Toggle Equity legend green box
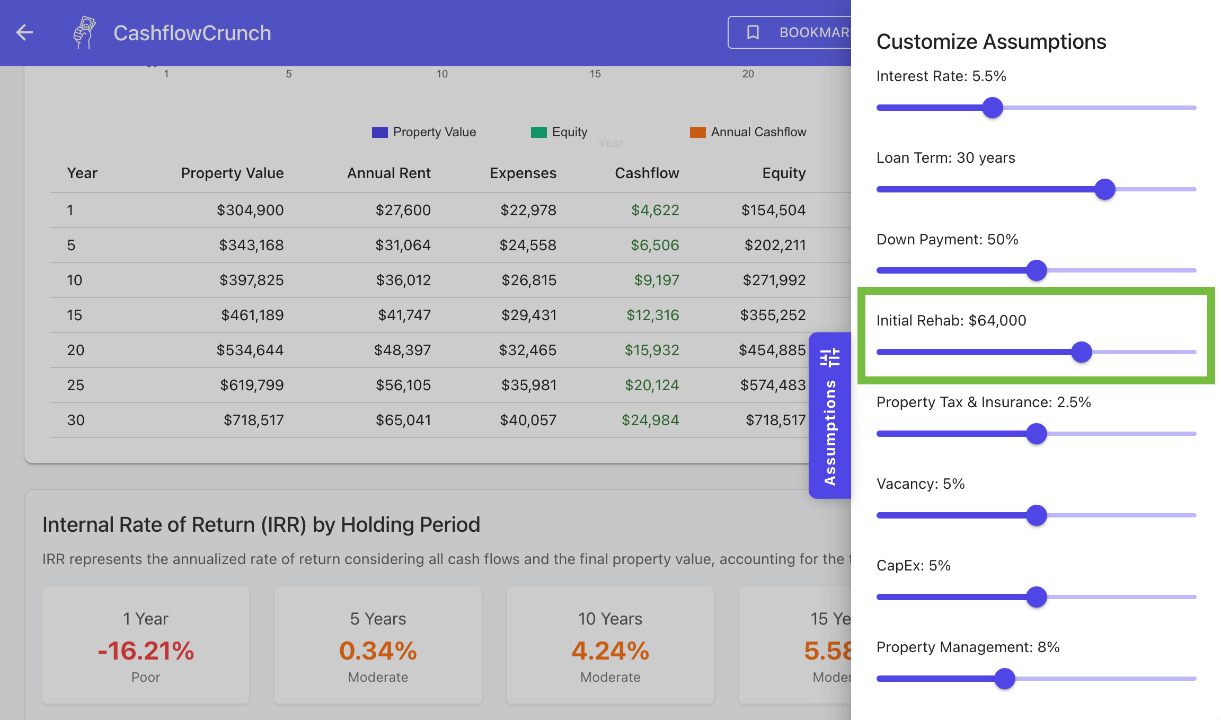 [538, 133]
